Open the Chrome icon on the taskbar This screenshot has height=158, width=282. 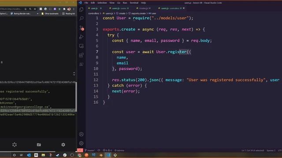pos(79,155)
